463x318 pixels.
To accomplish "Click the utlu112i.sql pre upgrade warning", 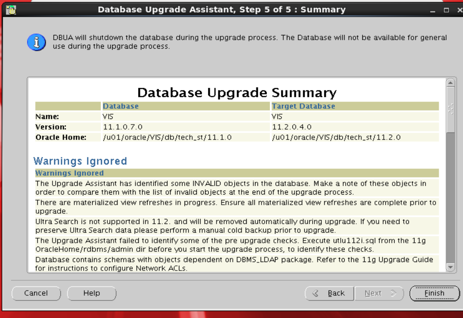I will click(x=231, y=245).
